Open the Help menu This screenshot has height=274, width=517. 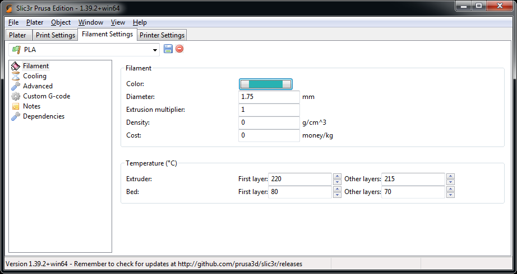[140, 22]
